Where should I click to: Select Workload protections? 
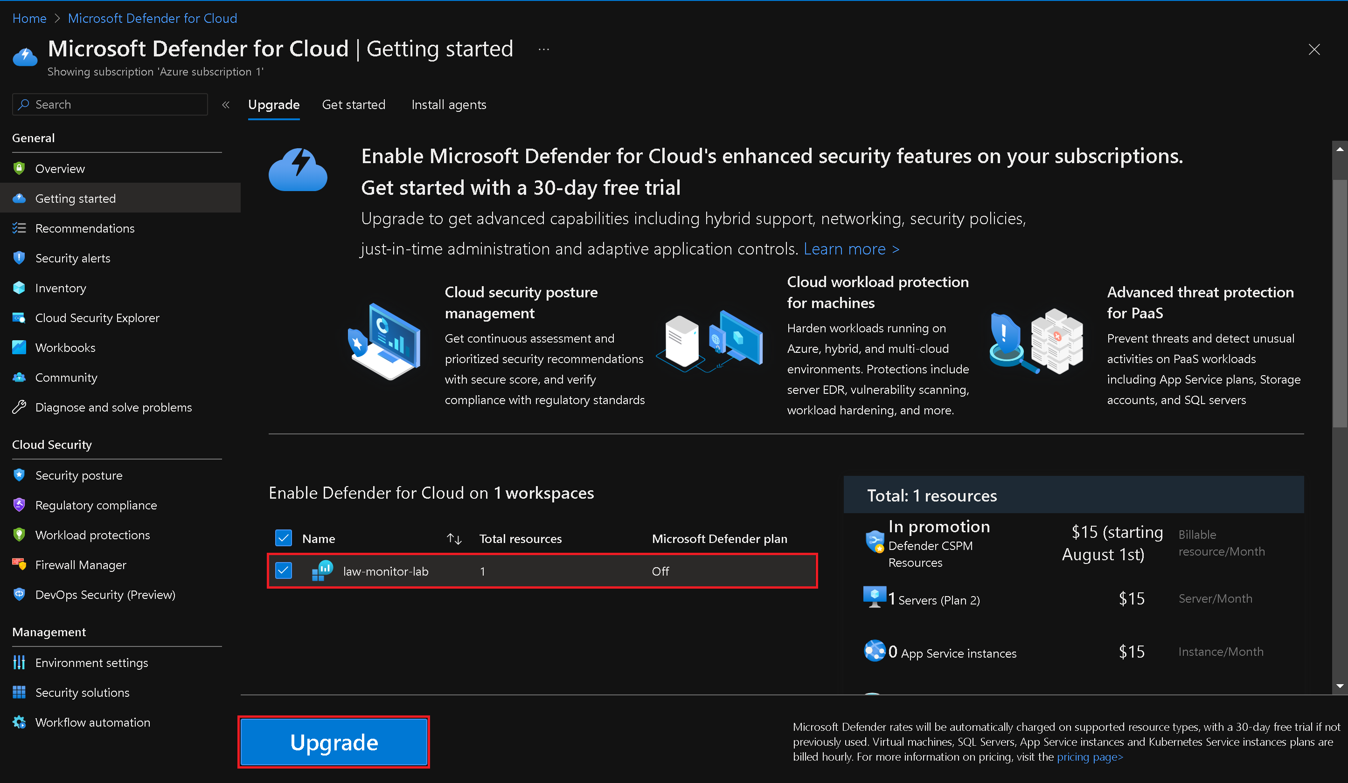92,535
